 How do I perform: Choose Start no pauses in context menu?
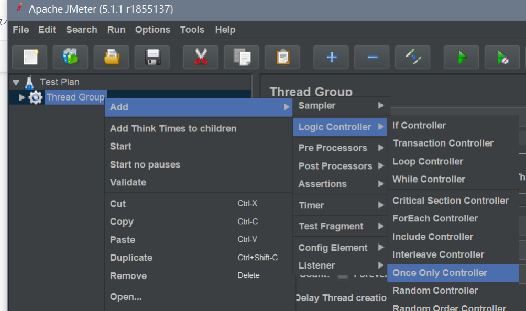[199, 164]
